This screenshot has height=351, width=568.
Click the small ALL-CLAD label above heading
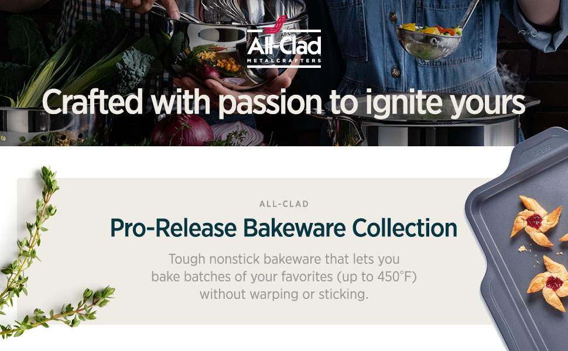click(283, 204)
